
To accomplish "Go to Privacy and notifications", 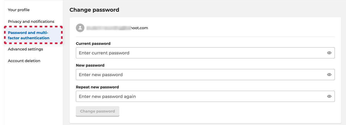I will [31, 21].
